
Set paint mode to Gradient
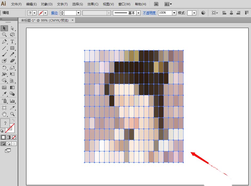point(9,137)
